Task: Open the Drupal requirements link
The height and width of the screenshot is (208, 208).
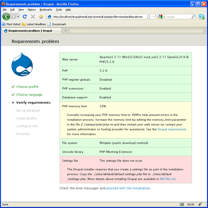Action: pyautogui.click(x=172, y=129)
